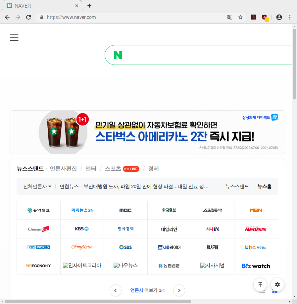Open ChosunBiz press logo
This screenshot has width=297, height=304.
39,229
